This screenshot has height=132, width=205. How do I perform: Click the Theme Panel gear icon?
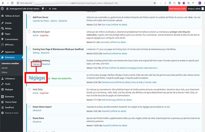[2, 102]
